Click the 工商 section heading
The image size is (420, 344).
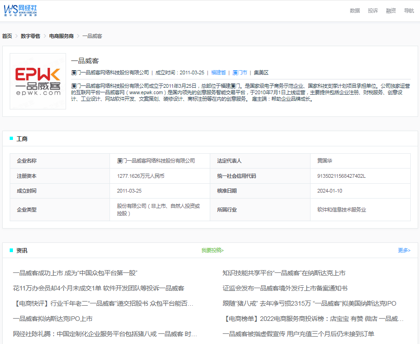22,139
